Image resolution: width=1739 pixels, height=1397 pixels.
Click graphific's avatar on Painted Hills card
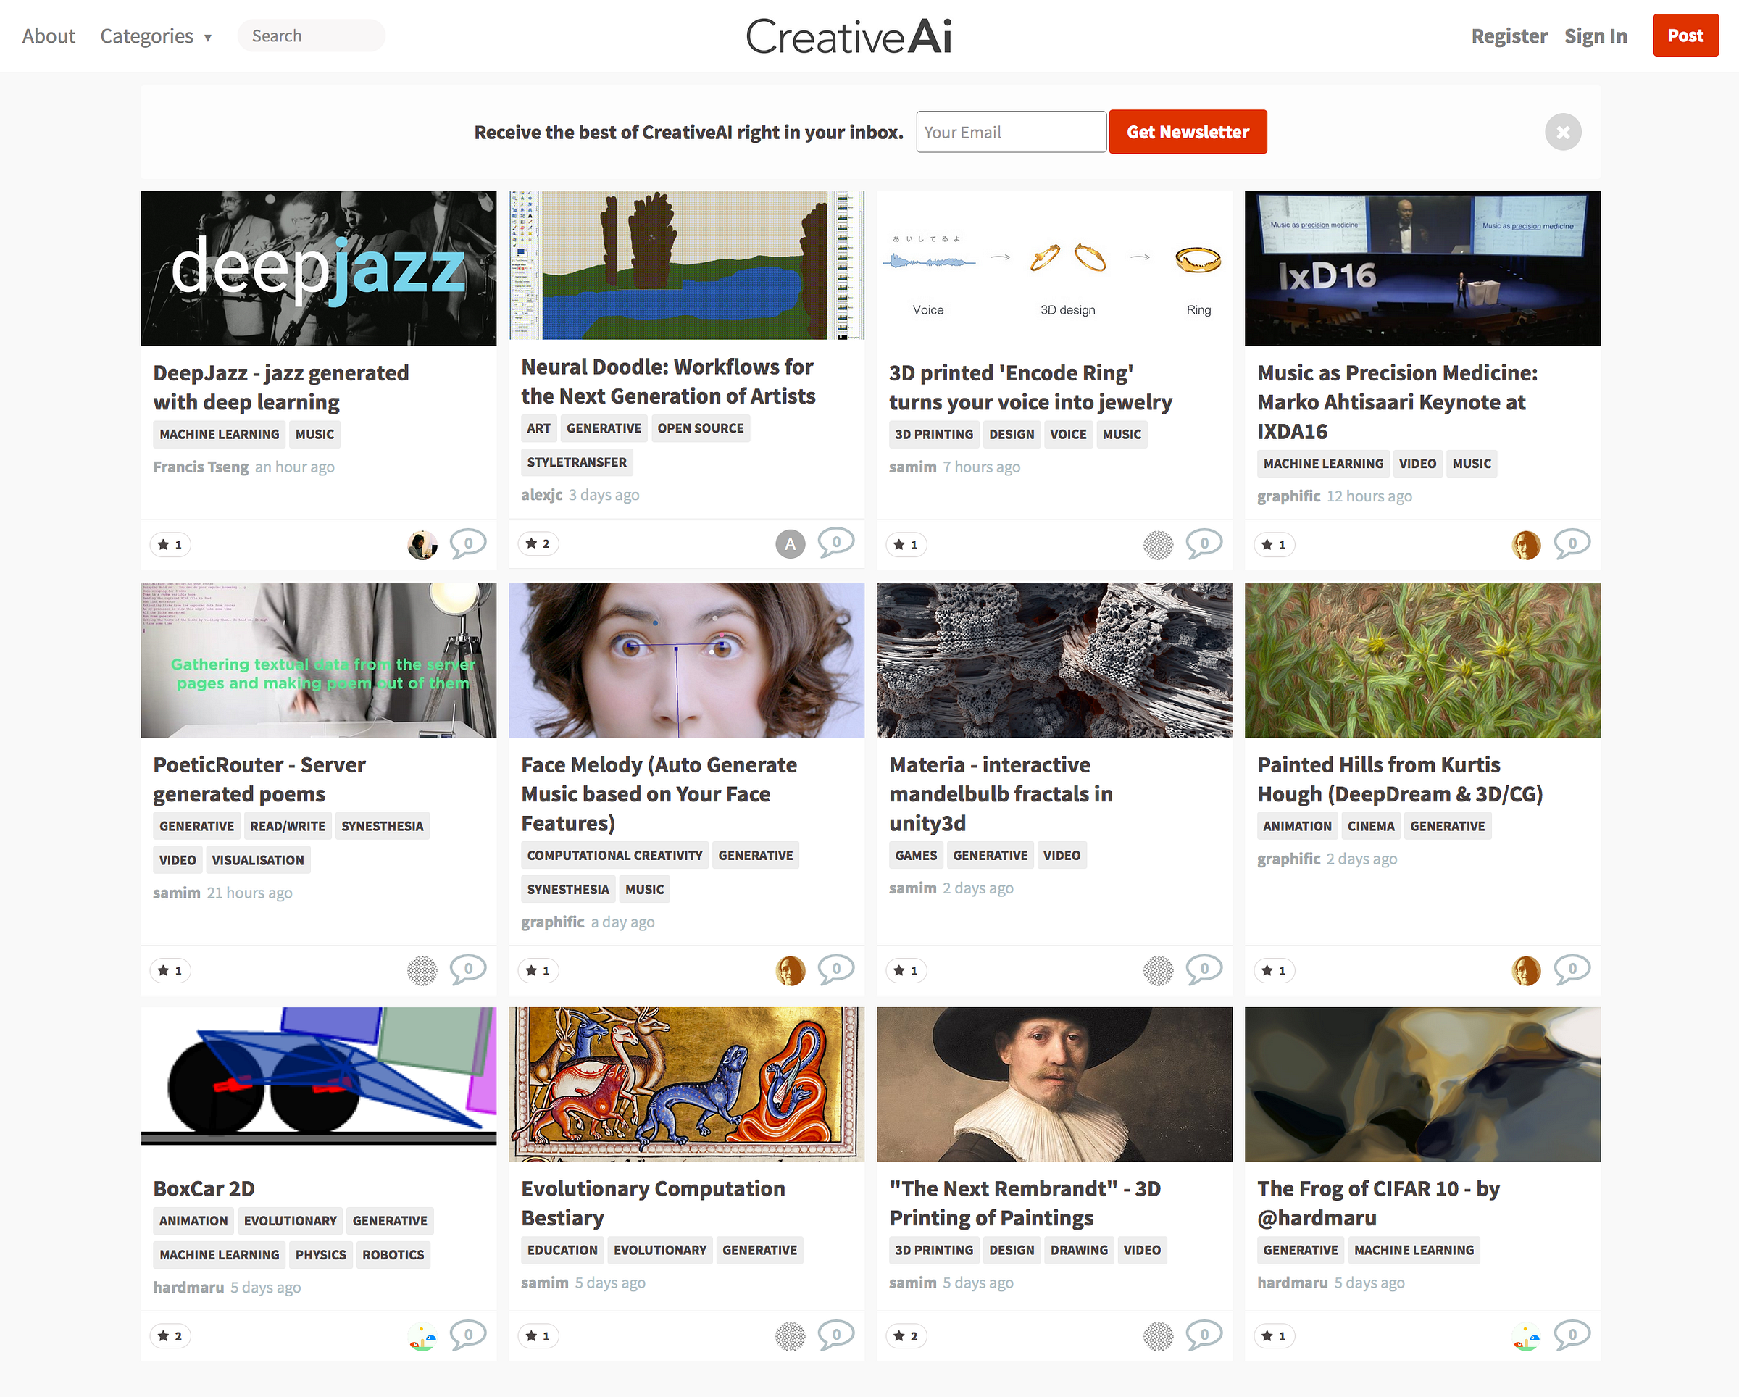[x=1525, y=970]
